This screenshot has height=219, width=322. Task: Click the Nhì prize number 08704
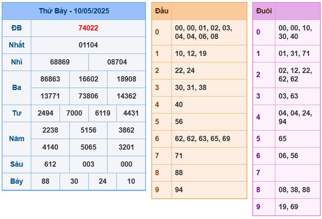coord(117,62)
